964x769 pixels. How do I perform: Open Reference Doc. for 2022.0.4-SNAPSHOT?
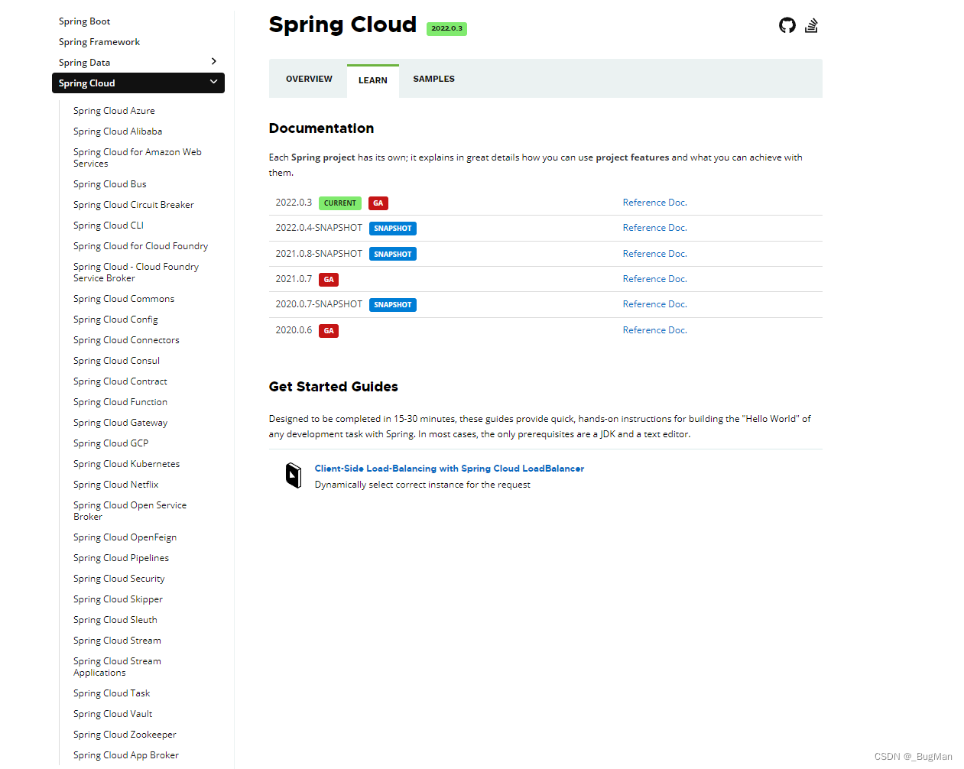point(655,228)
